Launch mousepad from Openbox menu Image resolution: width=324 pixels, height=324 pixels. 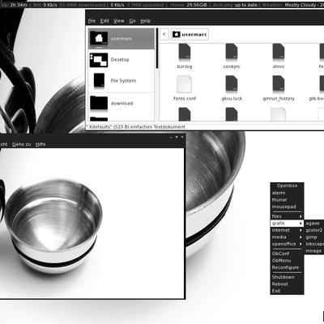point(288,207)
